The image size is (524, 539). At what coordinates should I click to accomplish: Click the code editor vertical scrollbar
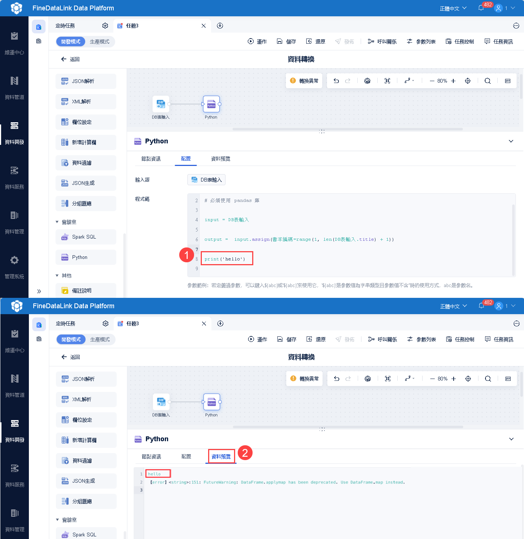point(514,240)
